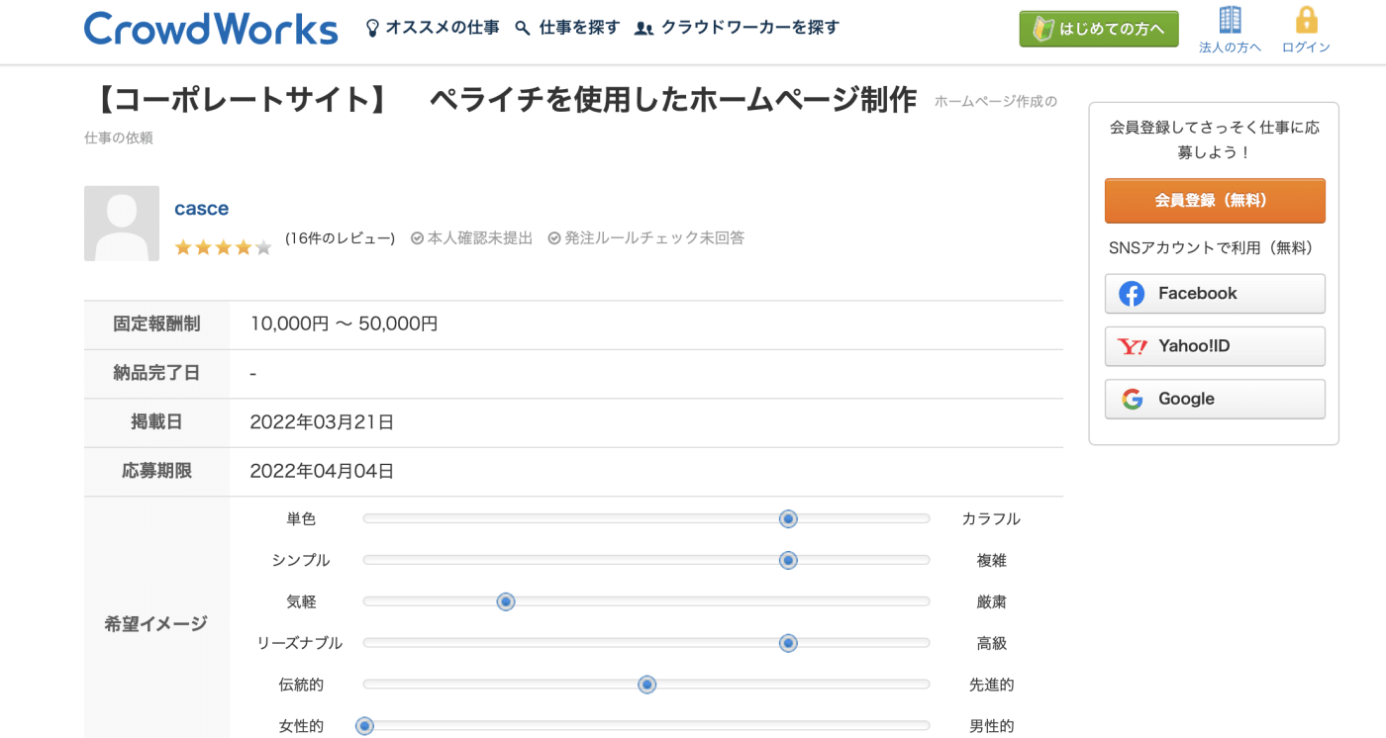Click the casce user avatar image
Viewport: 1386px width, 738px height.
[122, 224]
